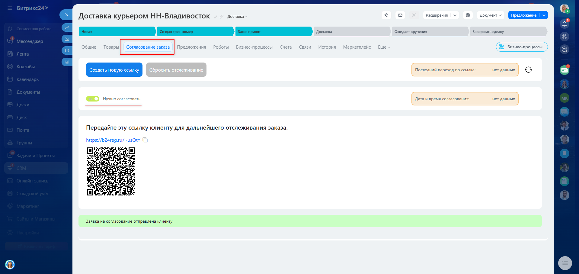Viewport: 579px width, 274px height.
Task: Move the deal to the Доставка stage
Action: coord(352,31)
